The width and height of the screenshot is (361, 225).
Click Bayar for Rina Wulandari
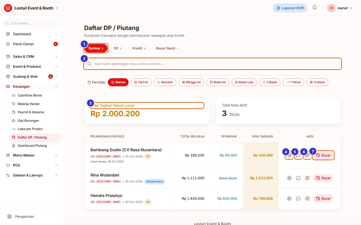pyautogui.click(x=323, y=178)
